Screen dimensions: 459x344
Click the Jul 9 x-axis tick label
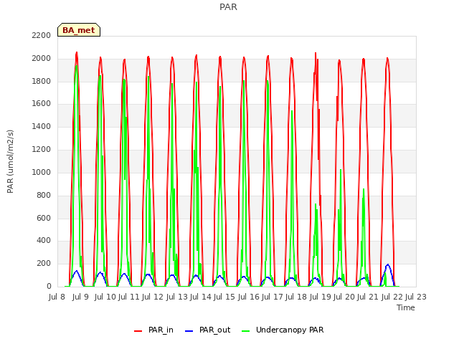click(x=80, y=297)
